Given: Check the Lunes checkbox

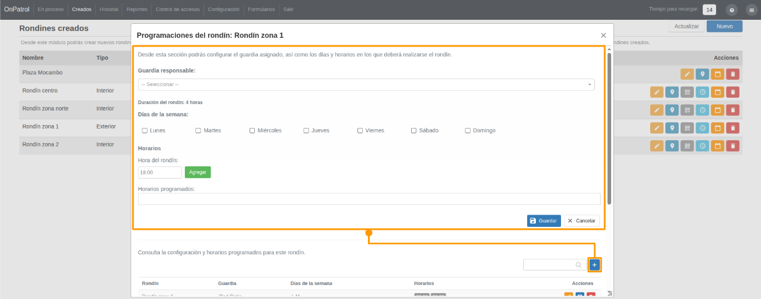Looking at the screenshot, I should (x=145, y=130).
